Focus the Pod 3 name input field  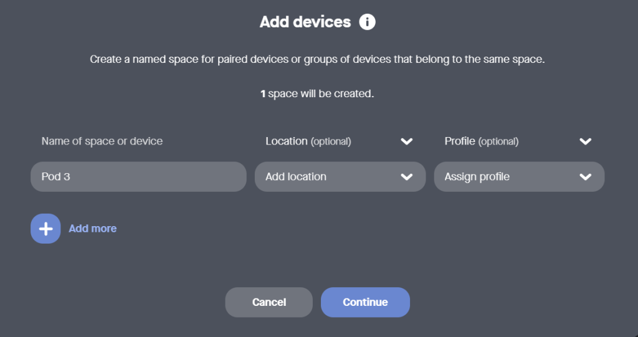[x=138, y=177]
